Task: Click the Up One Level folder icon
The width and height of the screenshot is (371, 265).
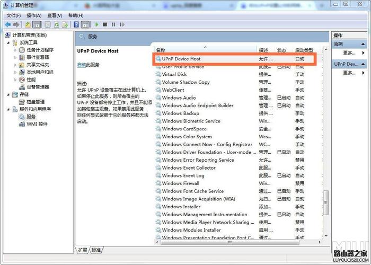Action: (x=28, y=24)
